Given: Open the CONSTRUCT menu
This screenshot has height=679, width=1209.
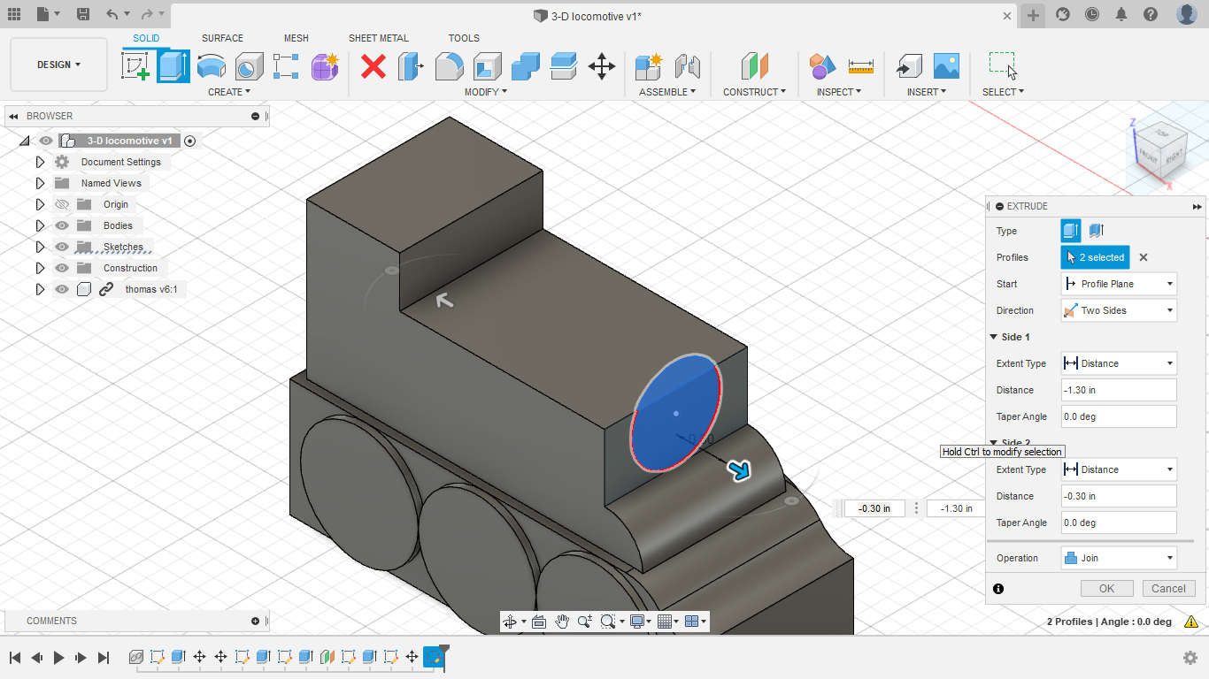Looking at the screenshot, I should (754, 92).
